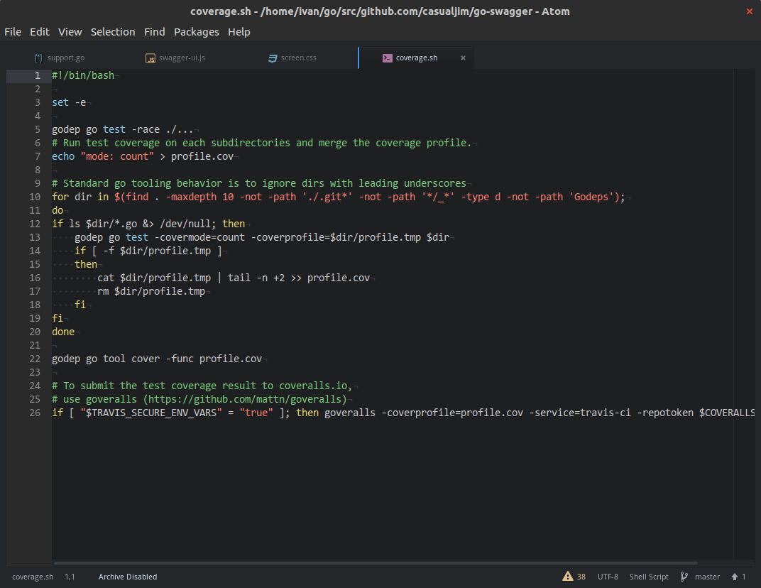Screen dimensions: 761x588
Task: Click the string "mode: count"
Action: (117, 156)
